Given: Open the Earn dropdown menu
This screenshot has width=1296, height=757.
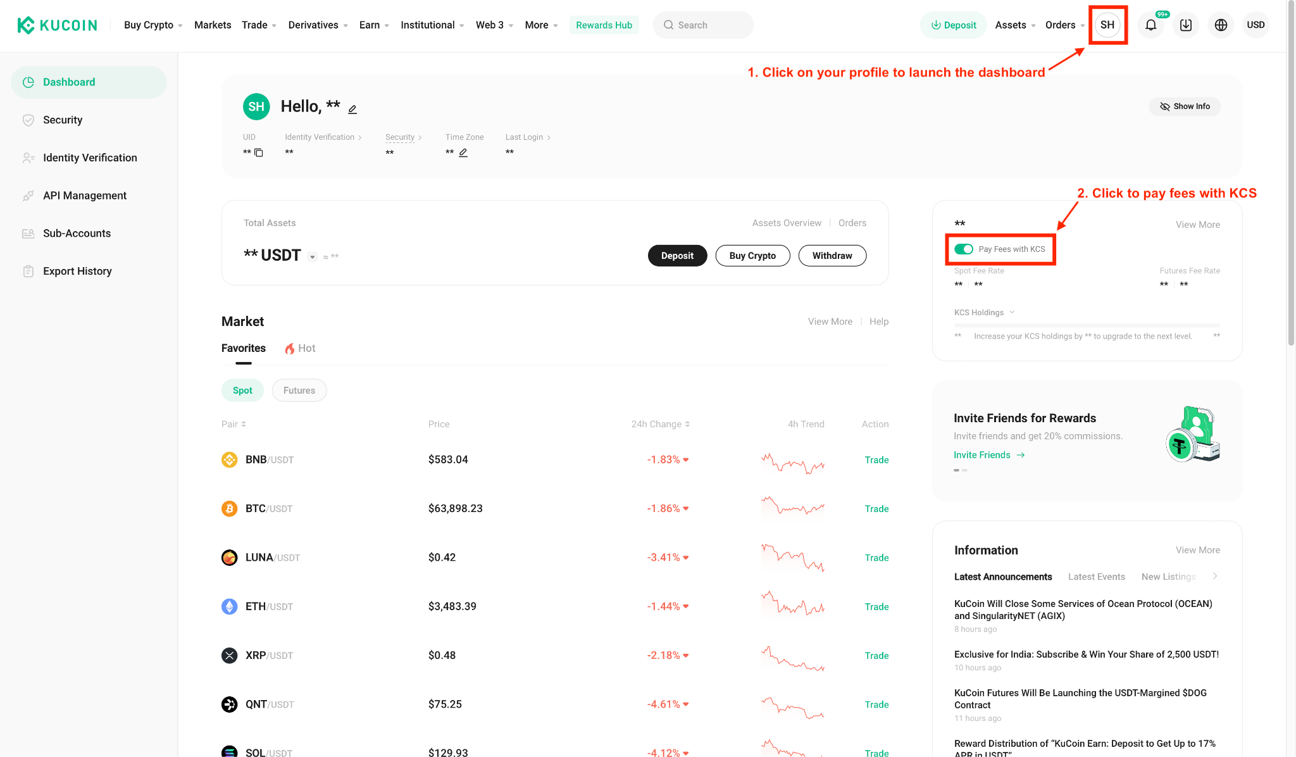Looking at the screenshot, I should [x=374, y=25].
